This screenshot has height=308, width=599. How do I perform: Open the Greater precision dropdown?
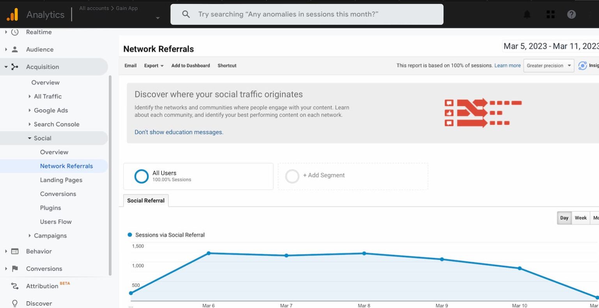[548, 65]
